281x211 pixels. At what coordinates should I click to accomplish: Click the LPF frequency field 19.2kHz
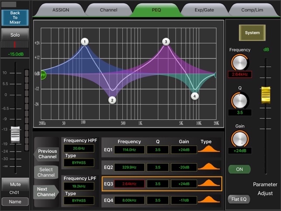point(79,186)
